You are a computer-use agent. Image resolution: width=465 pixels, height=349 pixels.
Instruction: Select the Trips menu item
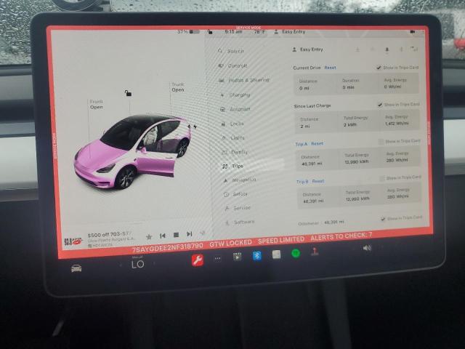(x=233, y=166)
